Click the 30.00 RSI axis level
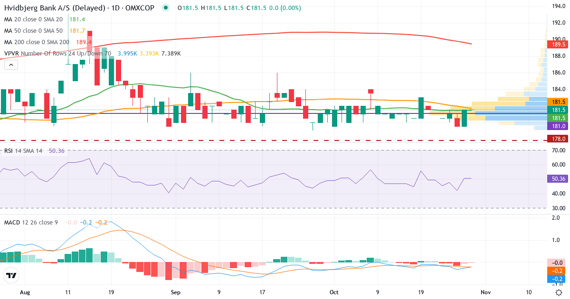The width and height of the screenshot is (570, 299). pyautogui.click(x=559, y=208)
